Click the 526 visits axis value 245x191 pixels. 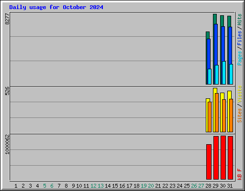[x=7, y=91]
